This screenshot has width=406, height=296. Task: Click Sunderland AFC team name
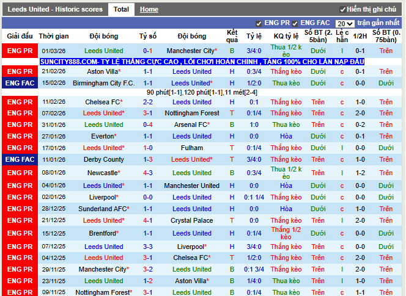tap(103, 209)
